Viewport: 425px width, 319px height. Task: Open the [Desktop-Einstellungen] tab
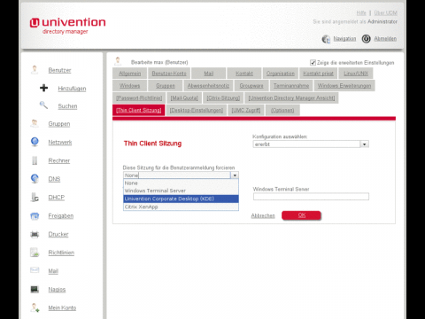(x=197, y=110)
